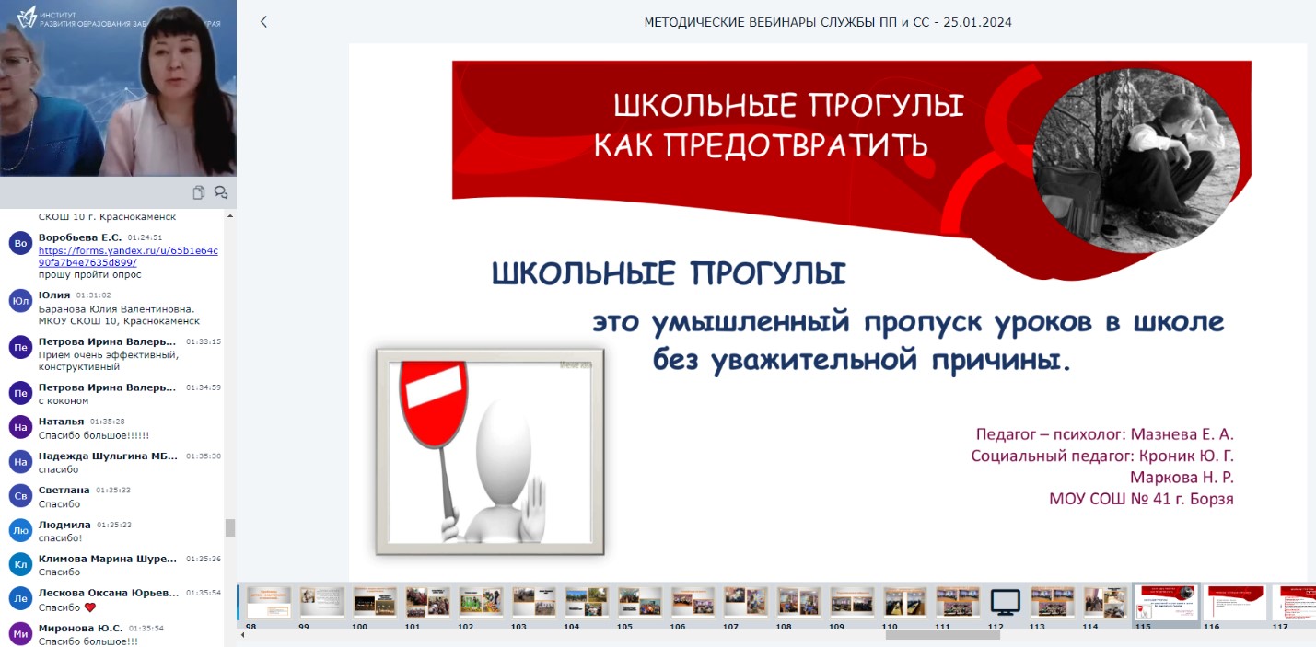Select slide thumbnail 105
Image resolution: width=1316 pixels, height=647 pixels.
click(x=640, y=602)
